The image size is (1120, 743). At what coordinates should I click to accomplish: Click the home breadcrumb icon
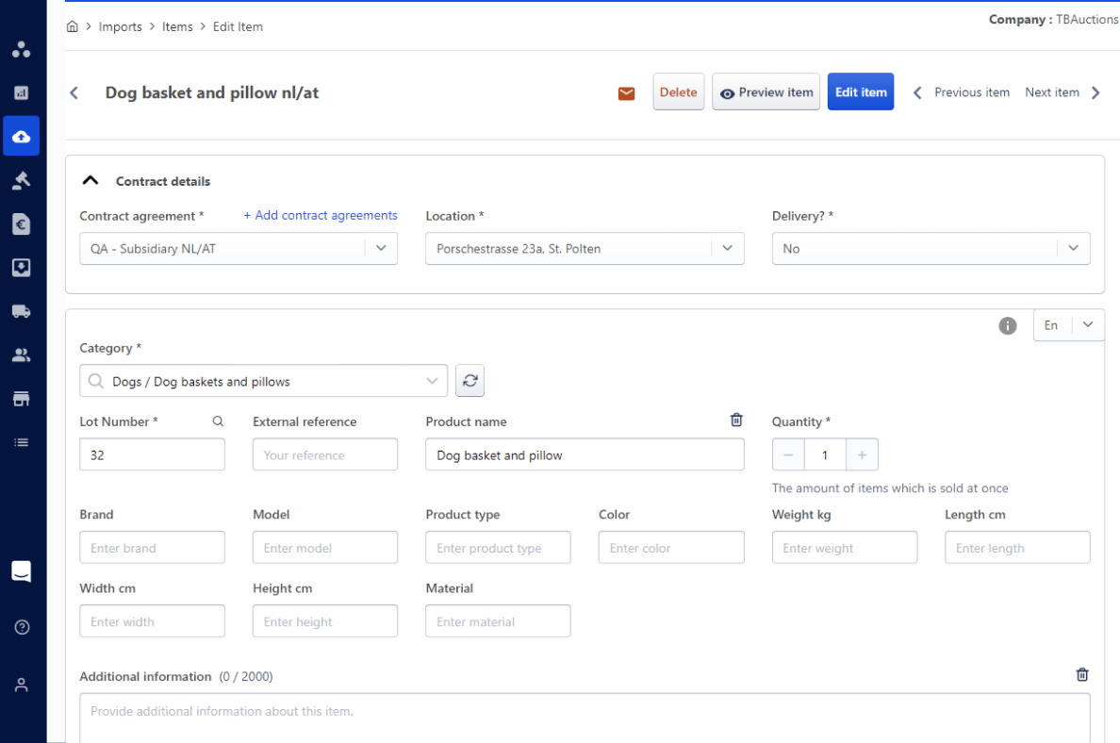[x=73, y=26]
